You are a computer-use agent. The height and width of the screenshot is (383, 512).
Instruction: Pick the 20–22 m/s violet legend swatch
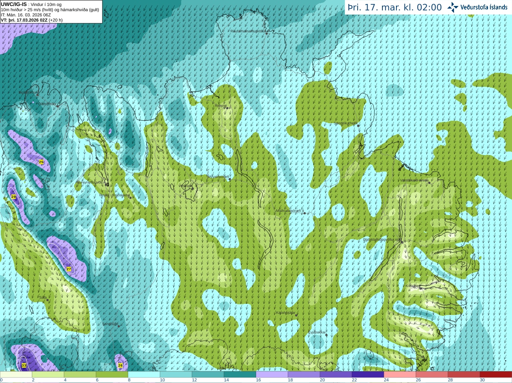coord(336,375)
